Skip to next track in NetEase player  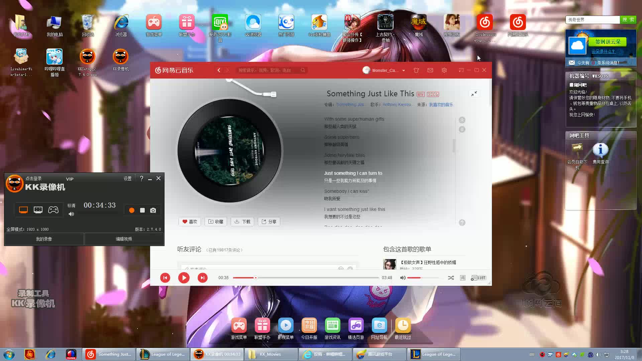tap(202, 278)
